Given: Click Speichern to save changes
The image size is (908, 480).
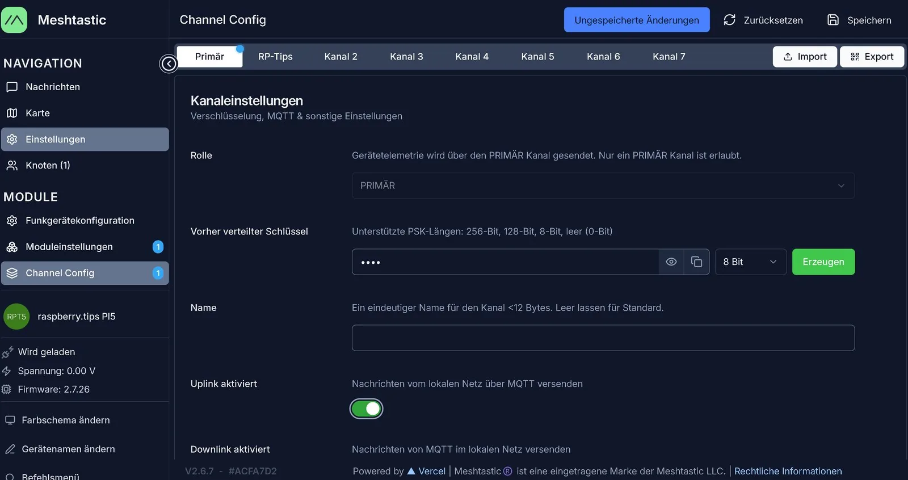Looking at the screenshot, I should (859, 20).
